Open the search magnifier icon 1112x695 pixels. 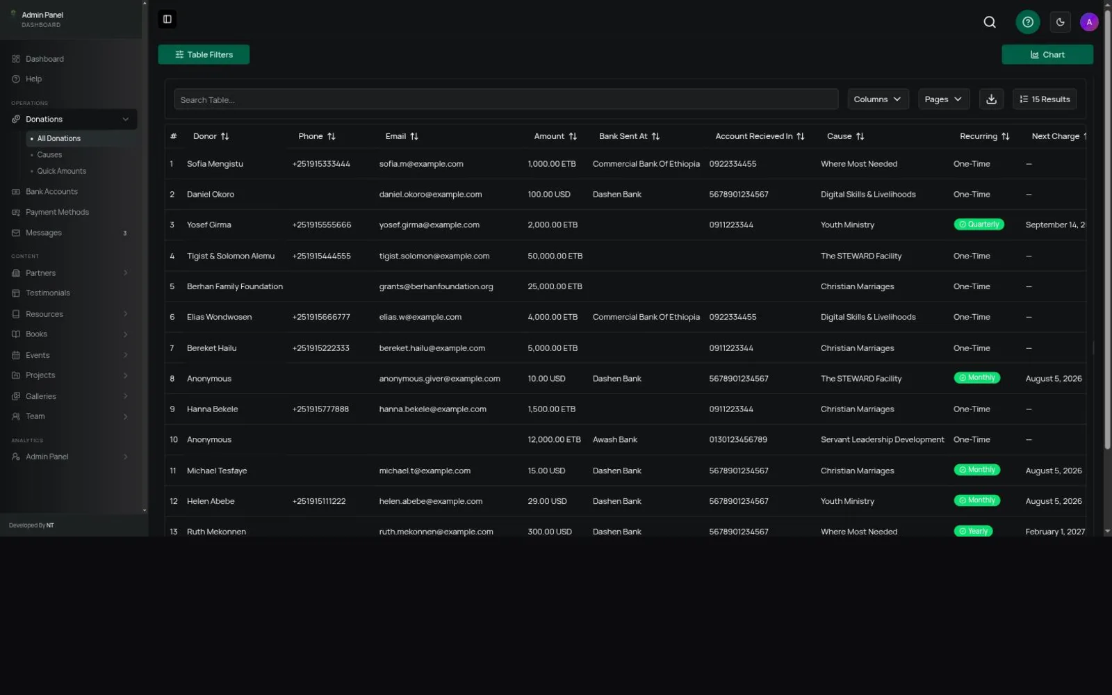pos(990,22)
